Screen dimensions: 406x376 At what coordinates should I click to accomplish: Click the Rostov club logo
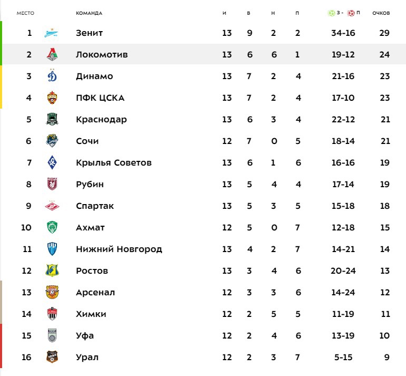click(x=52, y=271)
